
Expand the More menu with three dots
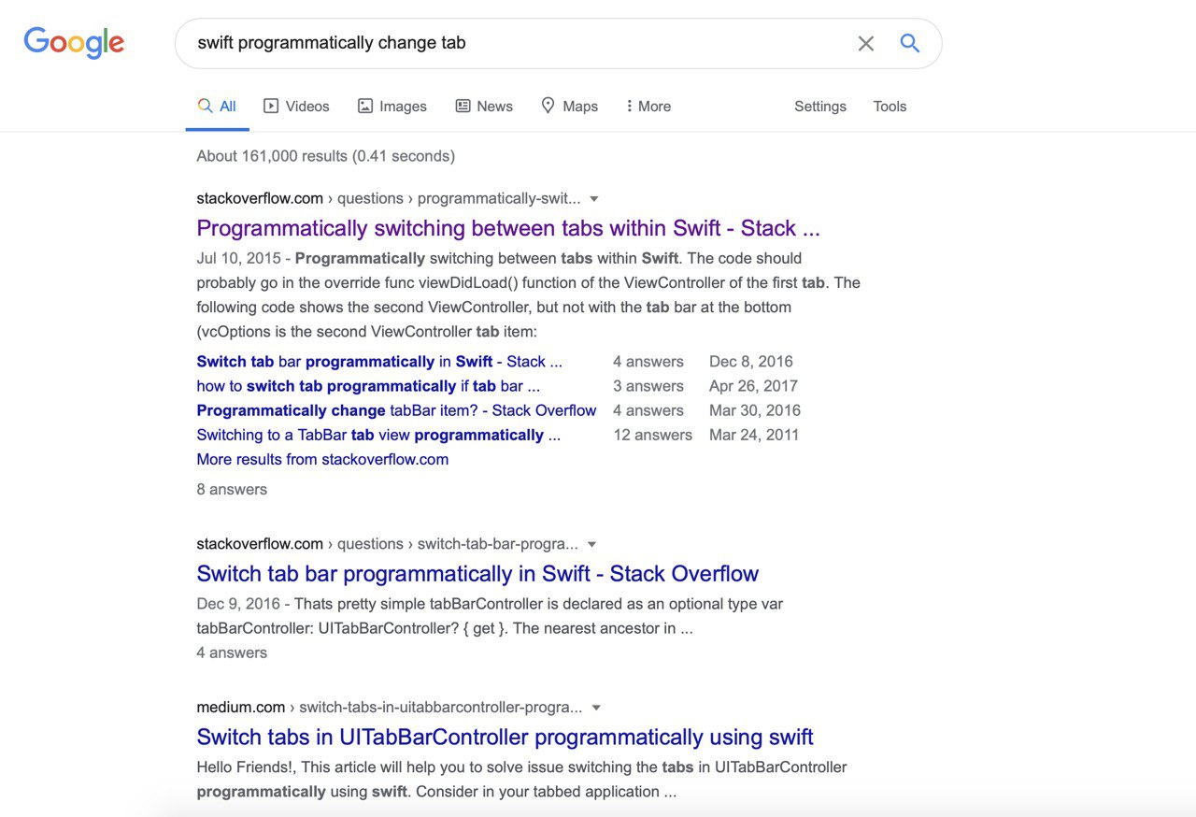click(648, 107)
